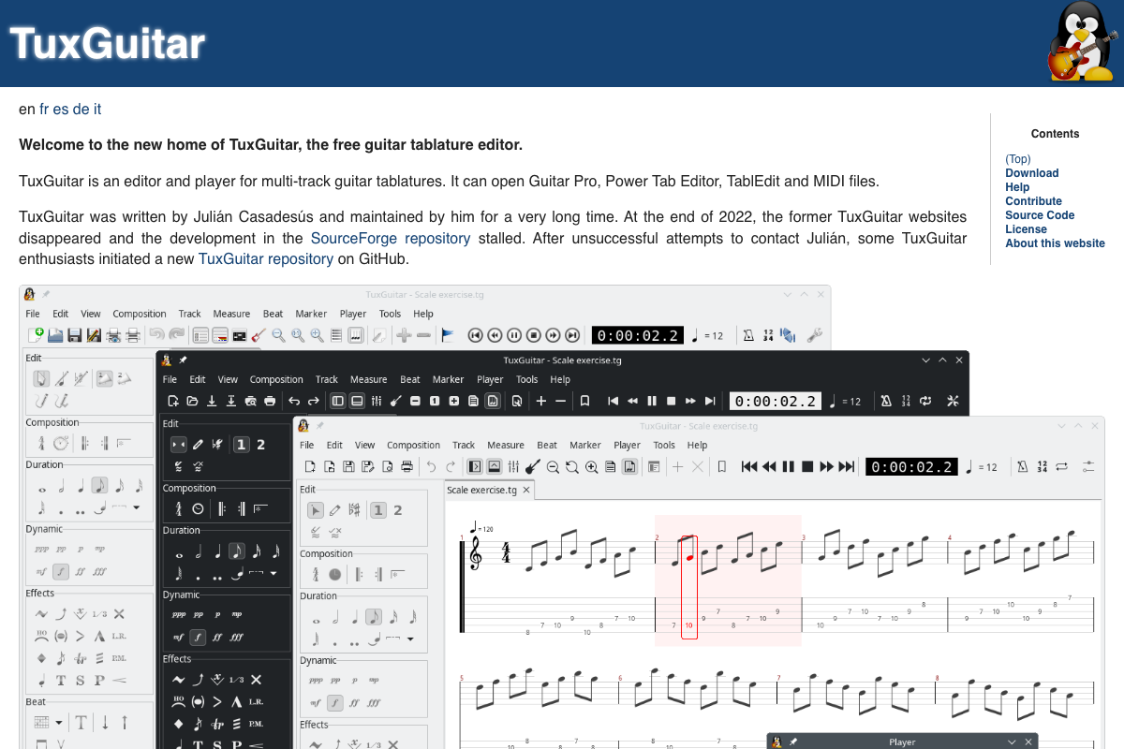Screen dimensions: 1124x749
Task: Toggle loop mode in the front window
Action: click(1061, 466)
